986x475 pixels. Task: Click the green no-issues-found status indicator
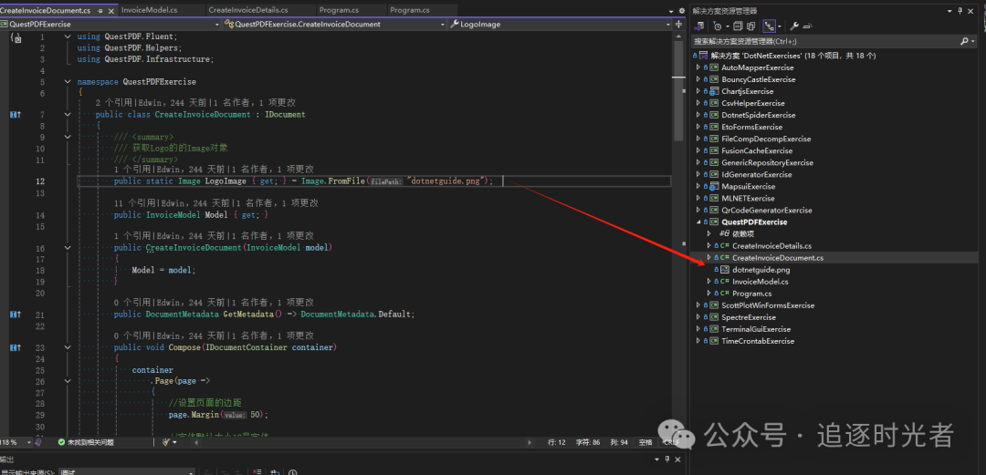pos(87,442)
